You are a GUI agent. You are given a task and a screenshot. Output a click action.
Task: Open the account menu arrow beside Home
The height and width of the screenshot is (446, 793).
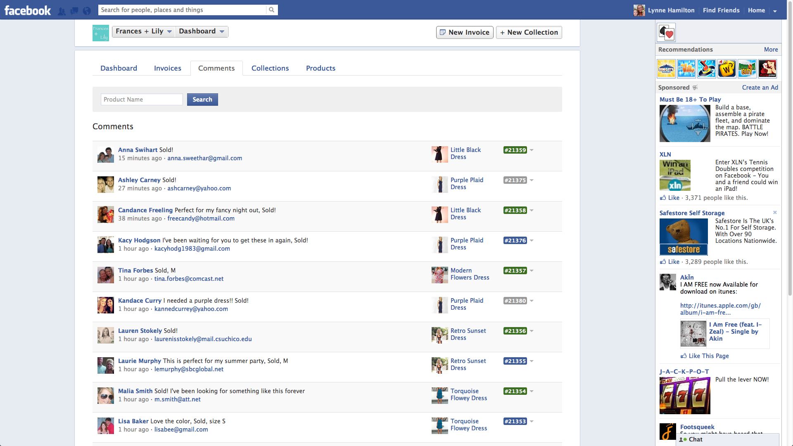pyautogui.click(x=775, y=11)
